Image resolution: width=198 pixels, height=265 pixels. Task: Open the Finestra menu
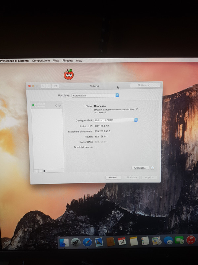68,61
